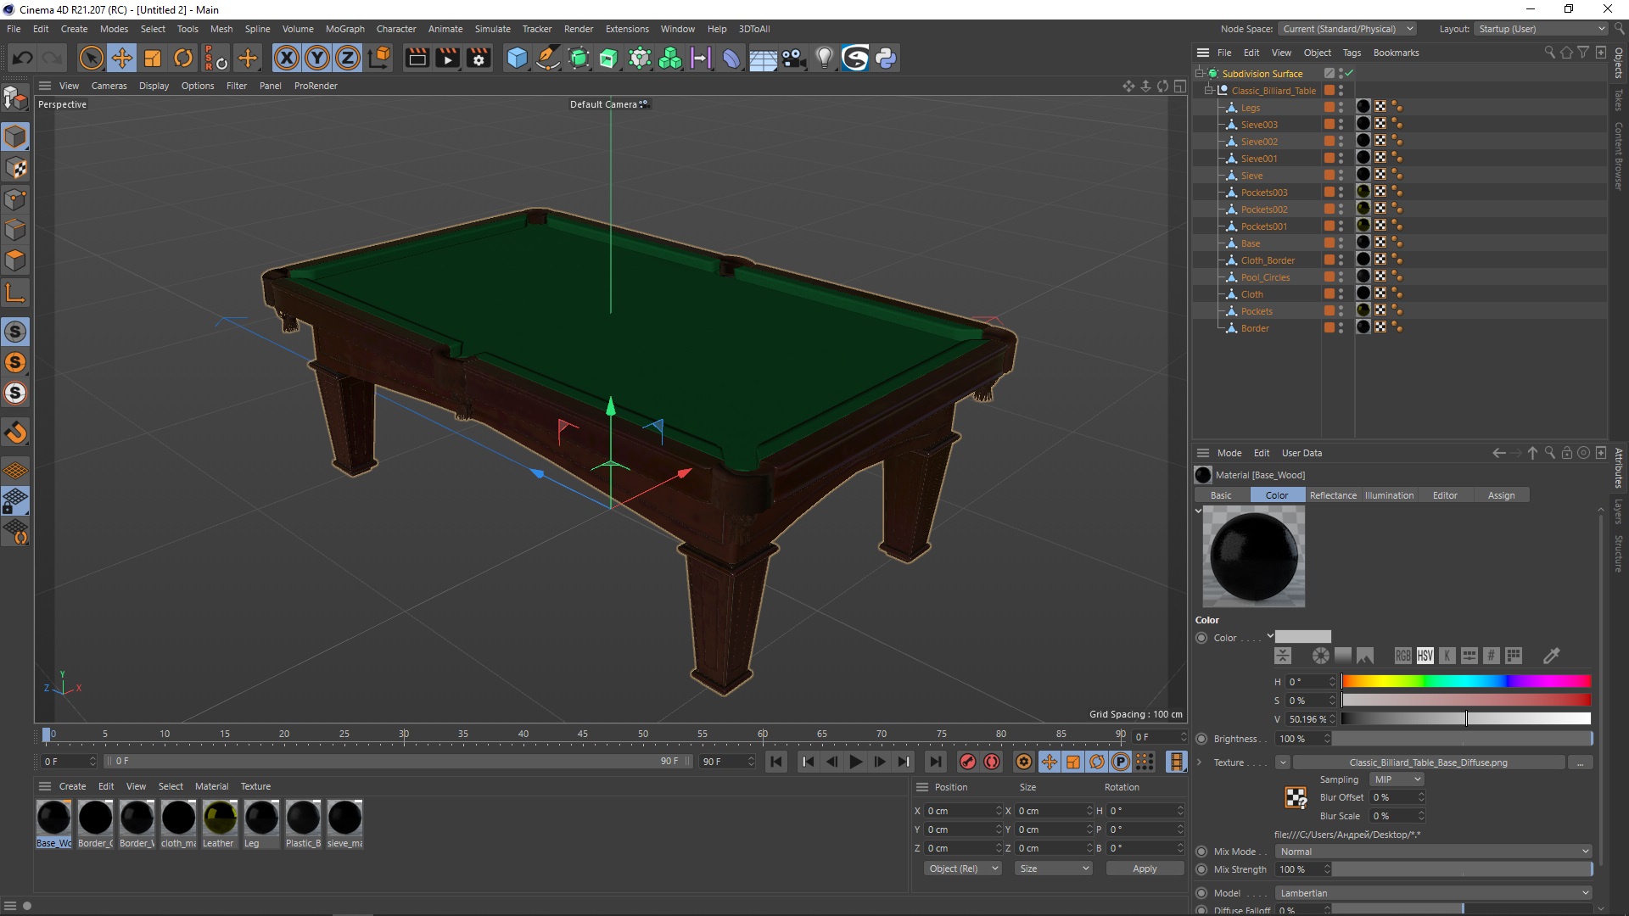The height and width of the screenshot is (916, 1629).
Task: Switch to the Reflectance tab
Action: coord(1332,495)
